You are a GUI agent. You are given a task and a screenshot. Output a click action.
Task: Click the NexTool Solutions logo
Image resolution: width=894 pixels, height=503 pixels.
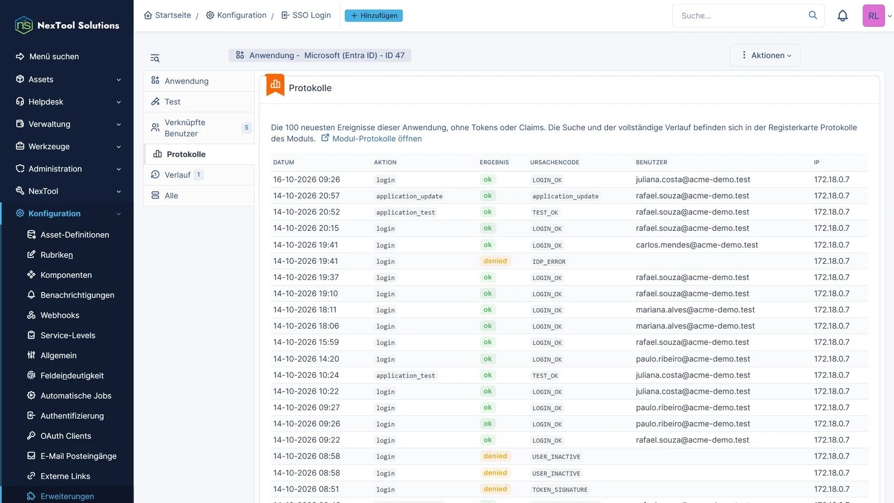click(x=66, y=25)
